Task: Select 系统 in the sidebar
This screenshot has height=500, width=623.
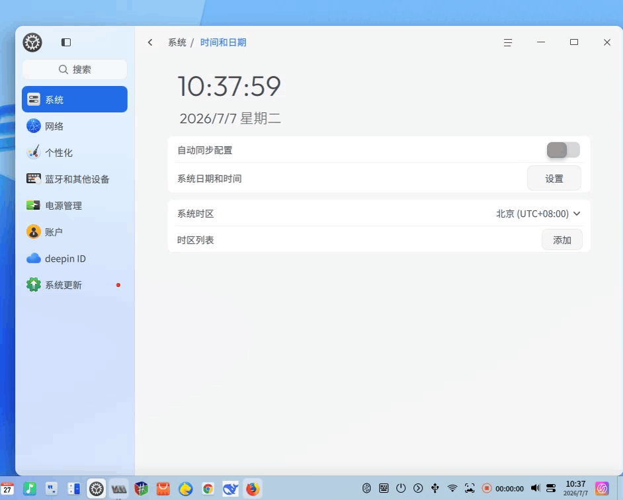Action: [75, 99]
